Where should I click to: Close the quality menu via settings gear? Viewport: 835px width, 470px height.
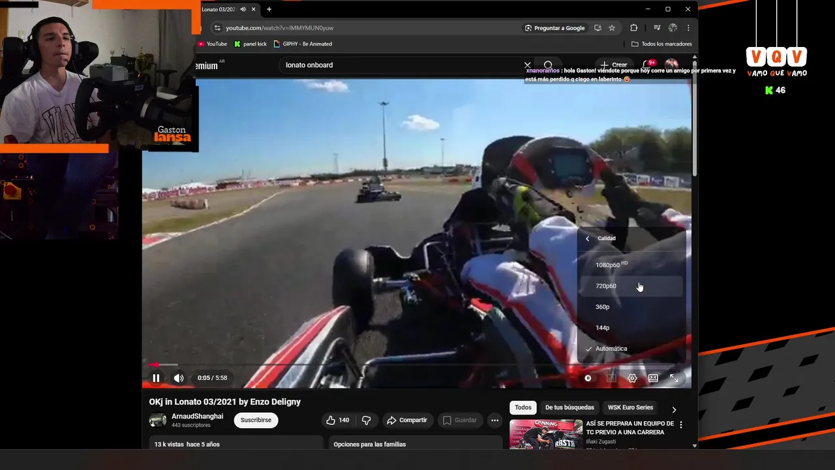(632, 378)
